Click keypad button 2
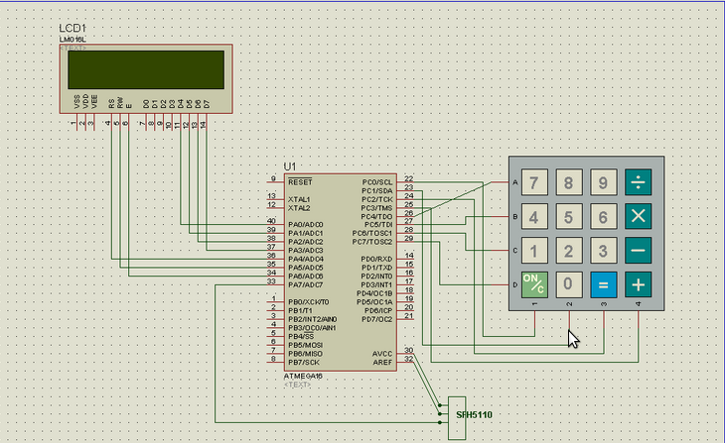The width and height of the screenshot is (725, 443). tap(569, 251)
